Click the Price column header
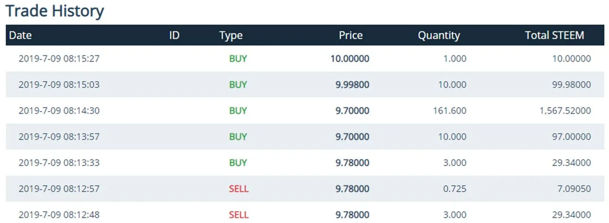The height and width of the screenshot is (223, 609). coord(351,35)
